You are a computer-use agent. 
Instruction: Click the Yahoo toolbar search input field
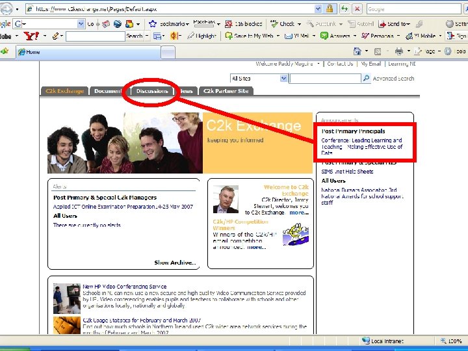pyautogui.click(x=95, y=36)
